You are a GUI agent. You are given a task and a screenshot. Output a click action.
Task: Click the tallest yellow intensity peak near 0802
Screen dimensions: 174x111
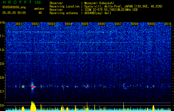[33, 106]
